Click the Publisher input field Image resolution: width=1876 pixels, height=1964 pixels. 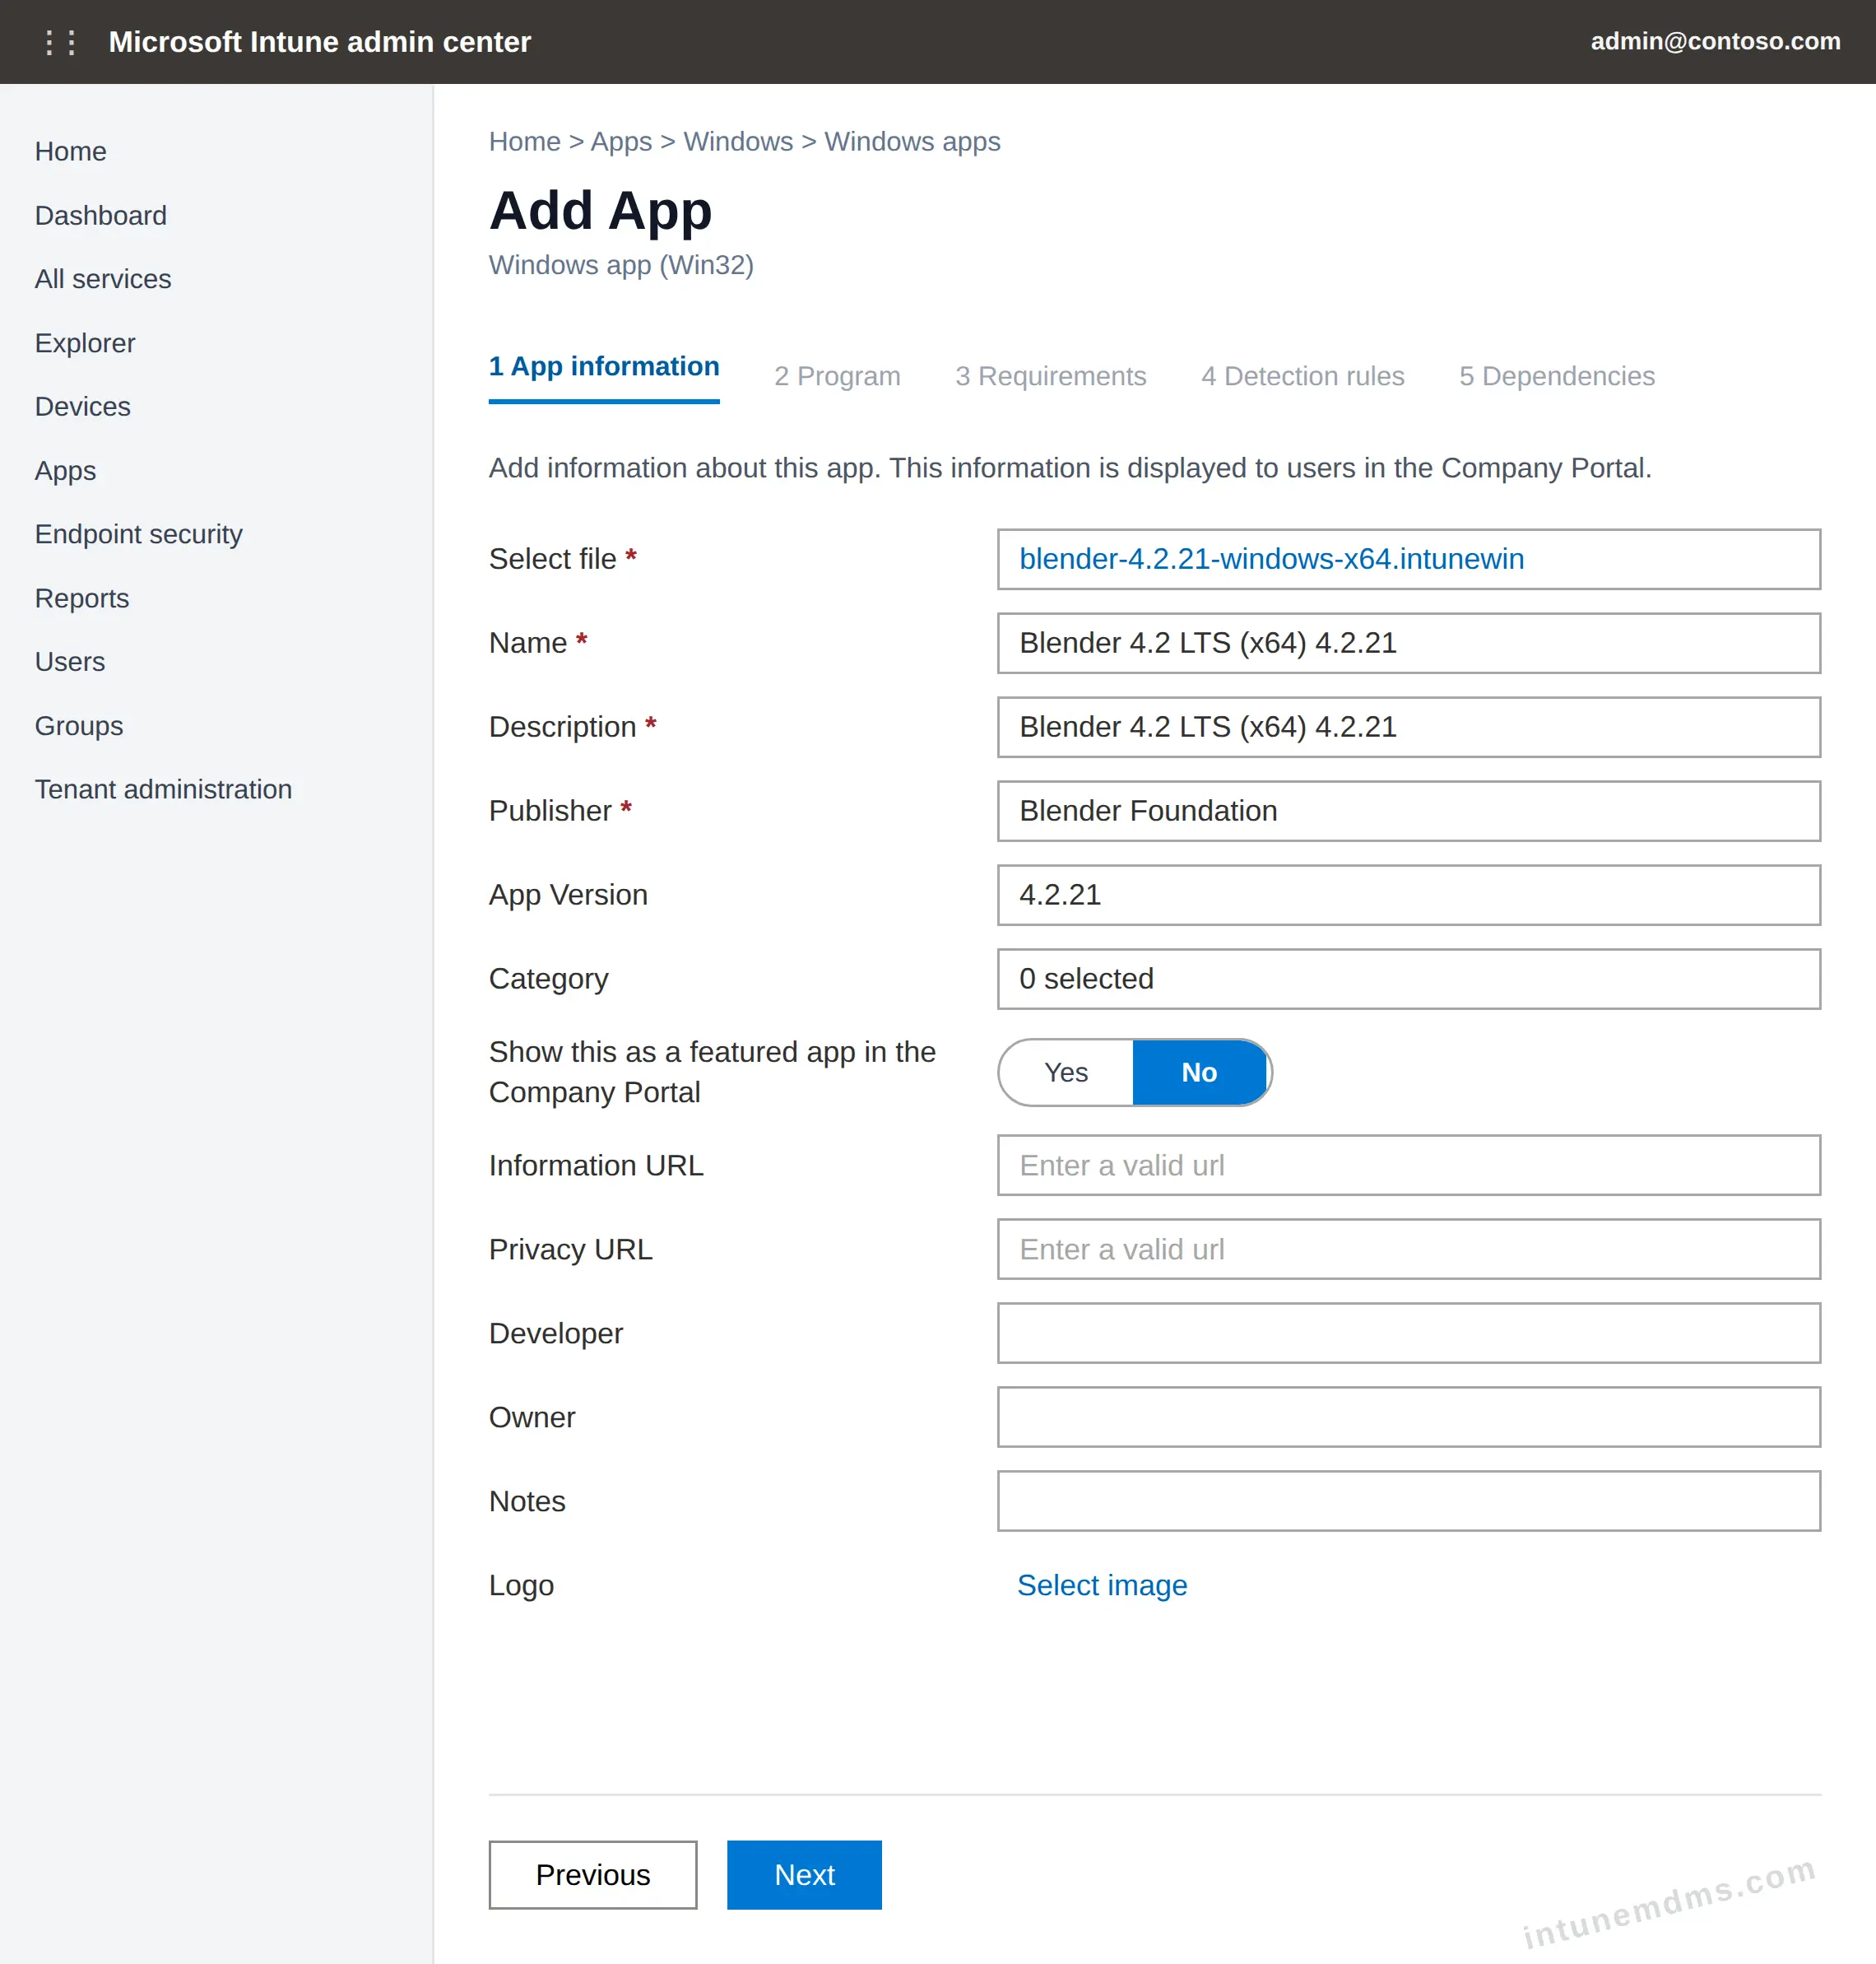pyautogui.click(x=1408, y=811)
